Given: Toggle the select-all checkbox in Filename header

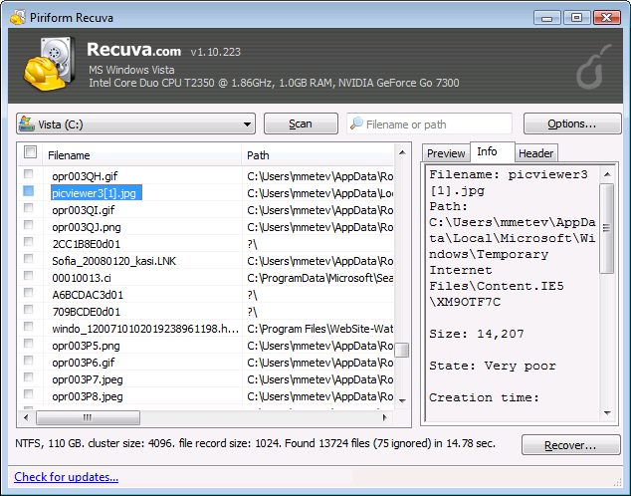Looking at the screenshot, I should pyautogui.click(x=30, y=152).
